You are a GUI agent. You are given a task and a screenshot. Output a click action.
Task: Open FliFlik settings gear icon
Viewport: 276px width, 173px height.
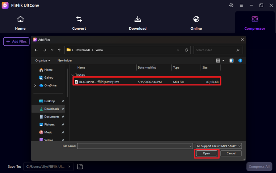[x=231, y=5]
